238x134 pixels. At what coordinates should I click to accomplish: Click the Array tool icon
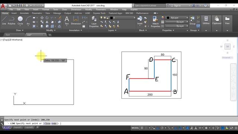coord(52,26)
